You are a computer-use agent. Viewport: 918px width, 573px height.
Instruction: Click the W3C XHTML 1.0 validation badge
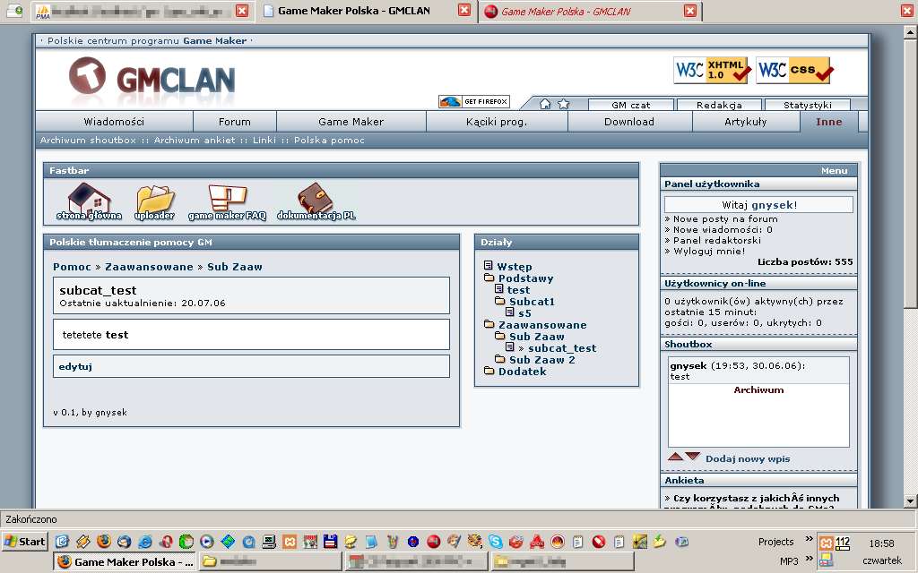(x=711, y=70)
